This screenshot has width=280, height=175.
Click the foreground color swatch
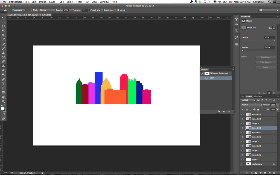click(x=2, y=107)
